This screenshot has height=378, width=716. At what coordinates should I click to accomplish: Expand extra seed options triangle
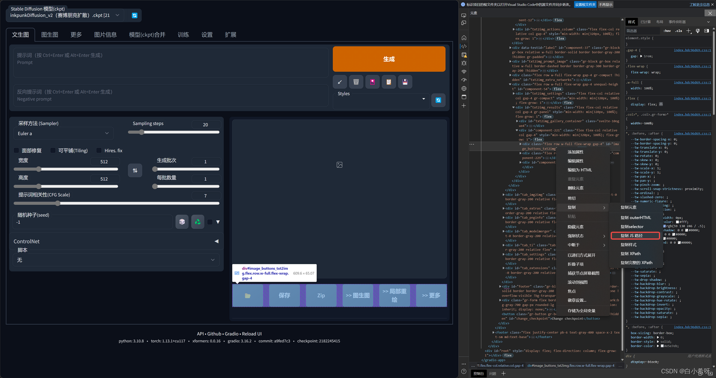click(218, 222)
